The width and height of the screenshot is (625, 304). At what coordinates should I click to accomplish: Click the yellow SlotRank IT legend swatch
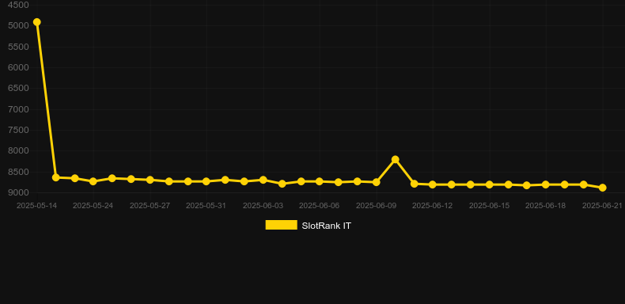coord(282,226)
